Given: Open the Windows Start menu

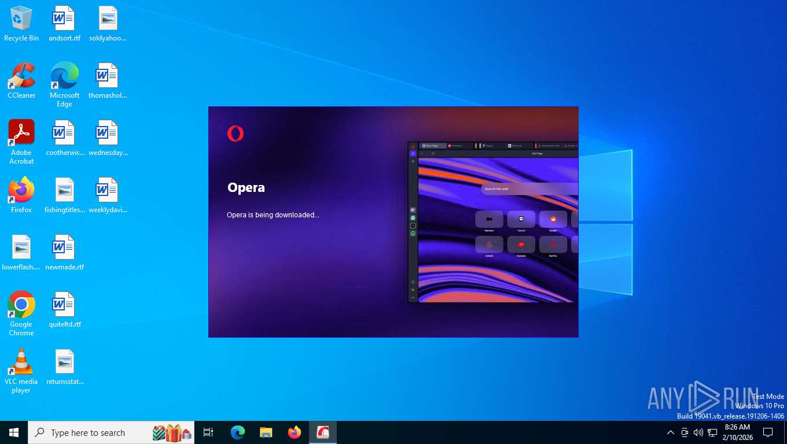Looking at the screenshot, I should [x=14, y=432].
